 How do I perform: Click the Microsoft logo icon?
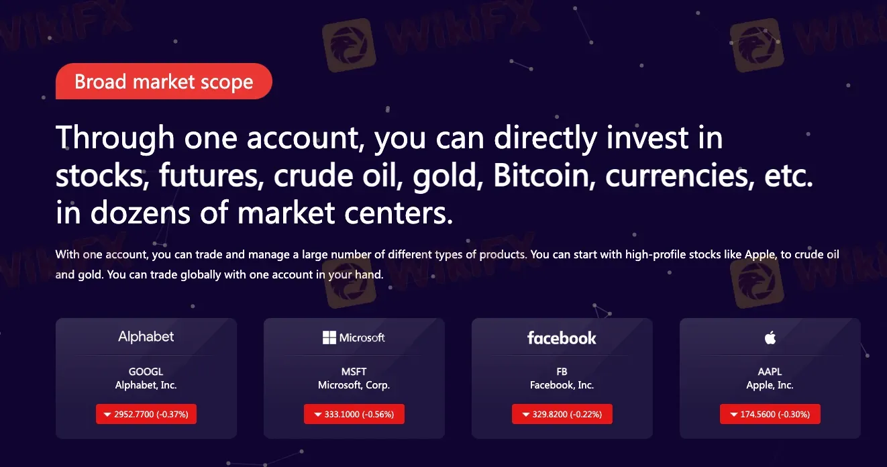point(331,338)
